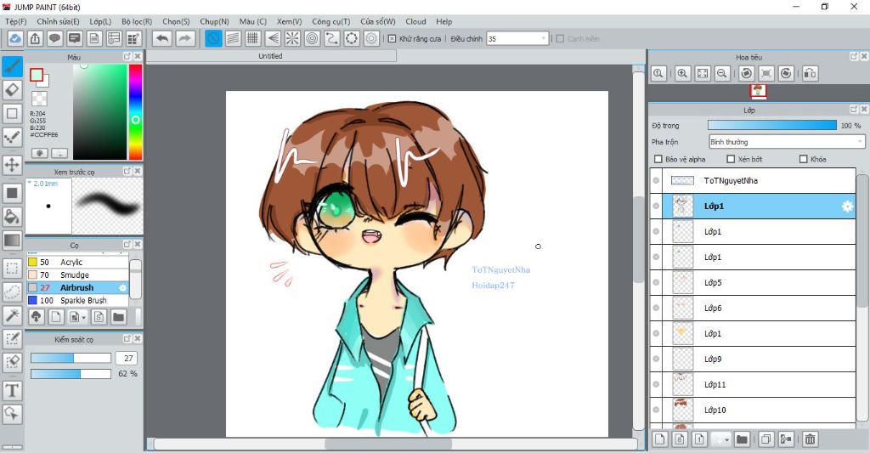Click the navigator canvas thumbnail
870x453 pixels.
tap(758, 91)
